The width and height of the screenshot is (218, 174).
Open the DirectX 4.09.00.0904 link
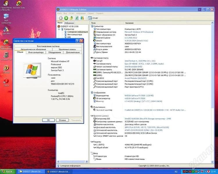point(136,41)
